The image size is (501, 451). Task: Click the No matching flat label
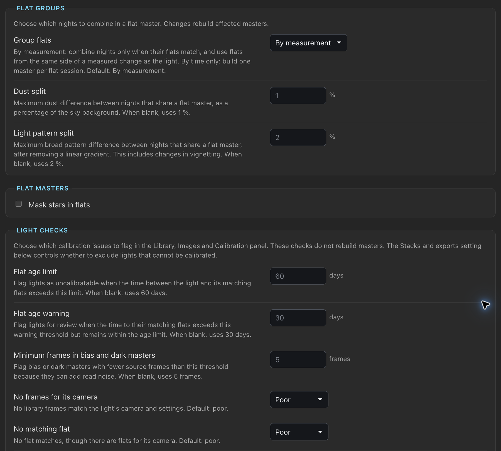[x=42, y=429]
